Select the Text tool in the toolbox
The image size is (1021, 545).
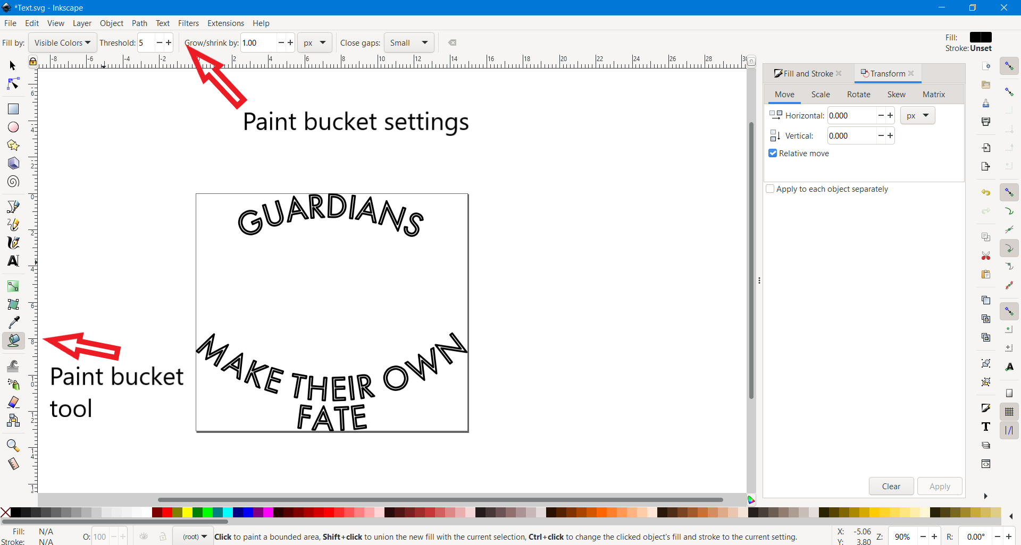click(13, 261)
